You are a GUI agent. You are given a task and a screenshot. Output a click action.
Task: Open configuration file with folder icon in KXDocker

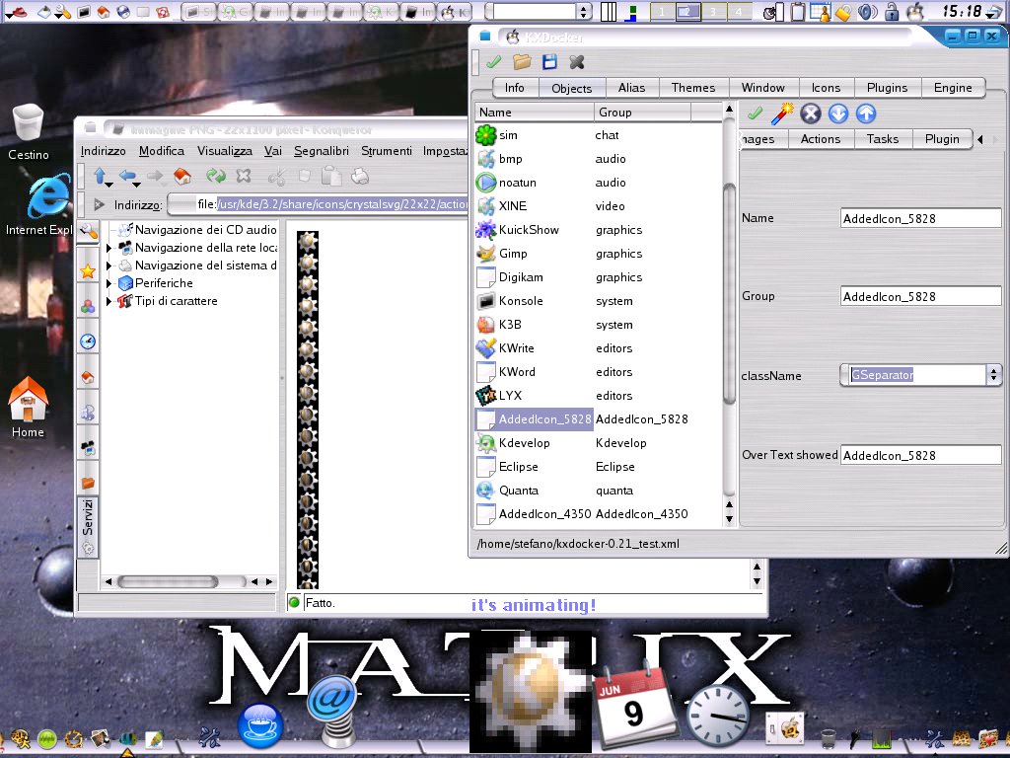[x=522, y=62]
